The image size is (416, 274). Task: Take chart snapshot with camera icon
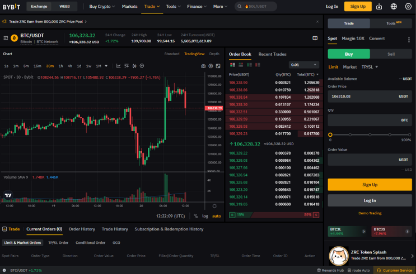203,66
